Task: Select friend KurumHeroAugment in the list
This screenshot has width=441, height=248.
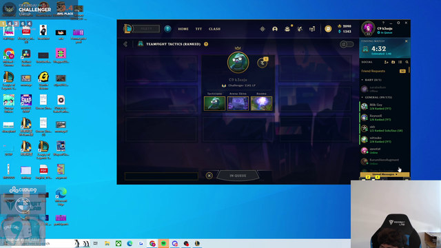Action: point(384,161)
